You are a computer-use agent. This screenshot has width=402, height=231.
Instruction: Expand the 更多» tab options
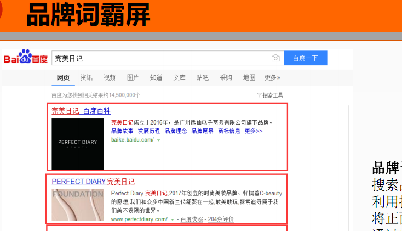pos(272,77)
